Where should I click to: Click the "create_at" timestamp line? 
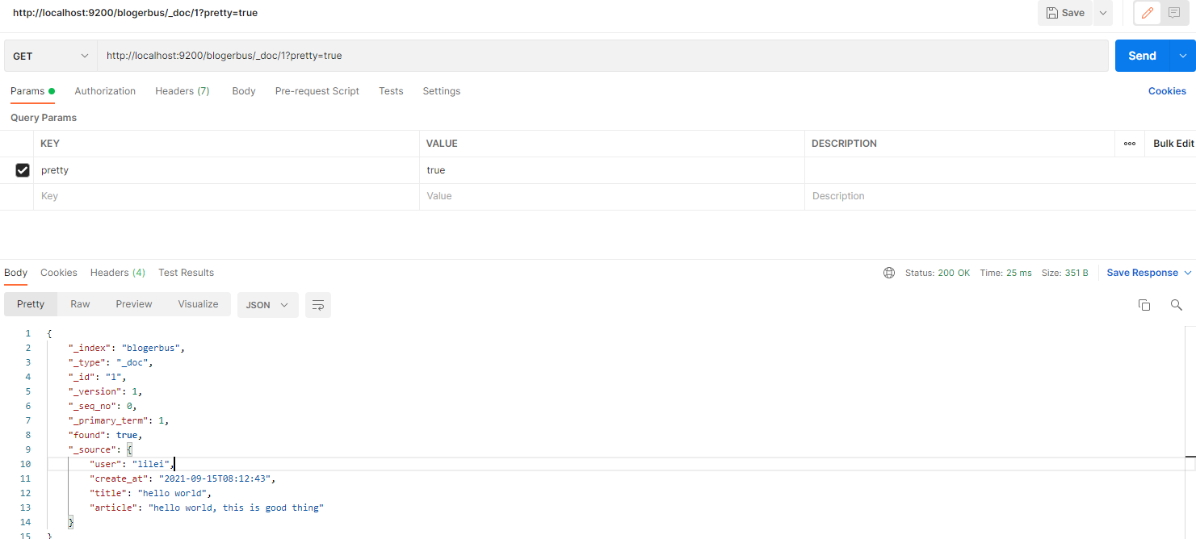pyautogui.click(x=183, y=478)
